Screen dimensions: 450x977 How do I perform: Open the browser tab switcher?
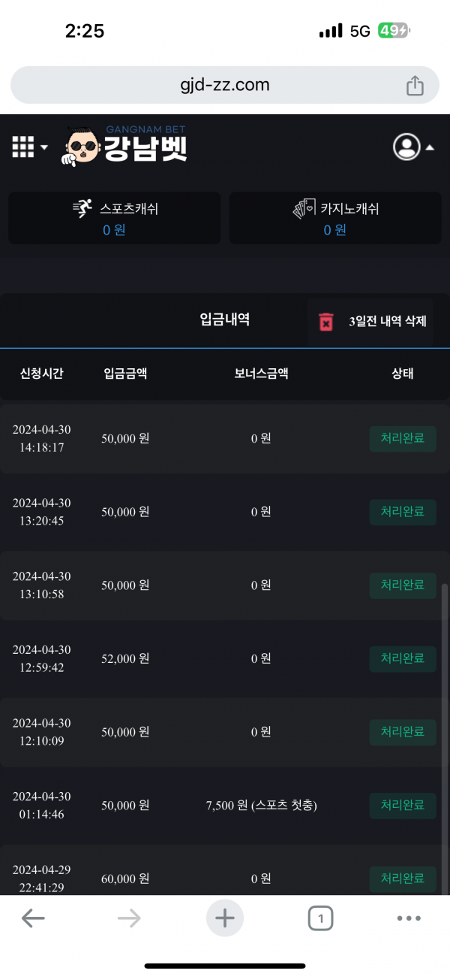[x=320, y=918]
